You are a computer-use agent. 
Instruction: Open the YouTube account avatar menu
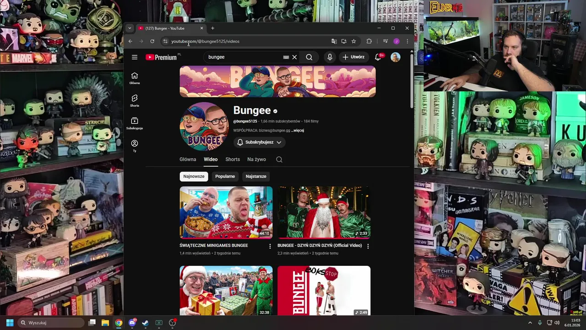click(x=396, y=57)
